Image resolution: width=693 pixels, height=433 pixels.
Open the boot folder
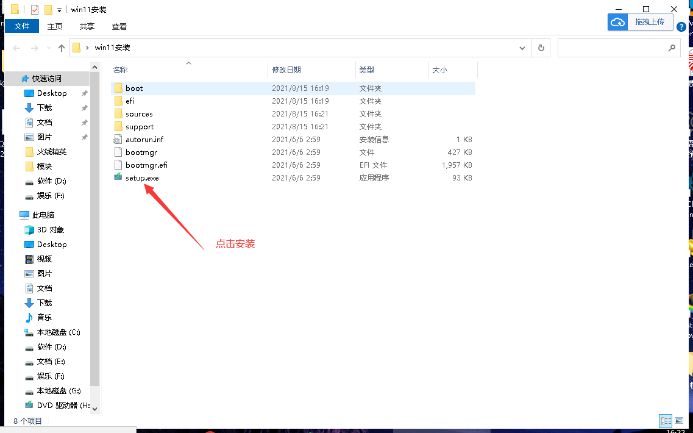pos(133,88)
